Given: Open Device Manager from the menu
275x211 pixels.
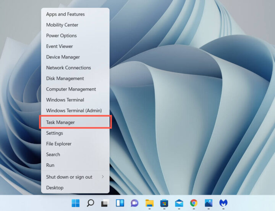Looking at the screenshot, I should (75, 57).
